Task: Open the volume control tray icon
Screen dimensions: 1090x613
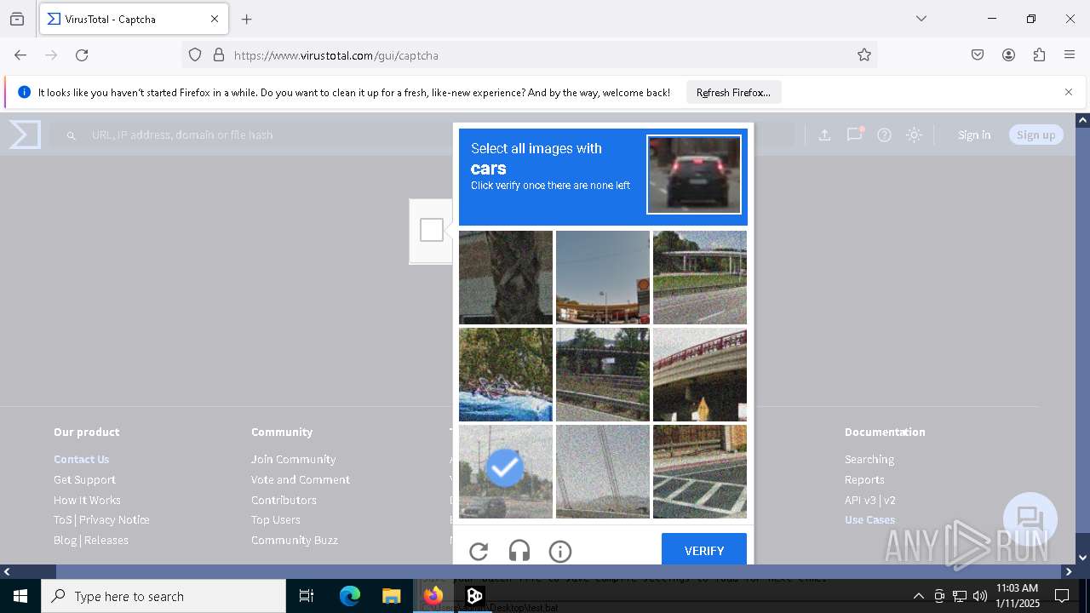Action: (x=980, y=596)
